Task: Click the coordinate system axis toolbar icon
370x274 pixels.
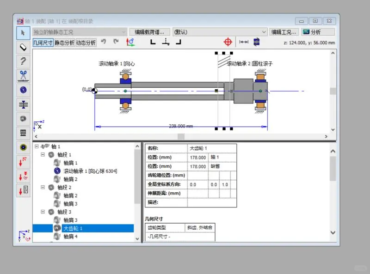Action: [130, 42]
